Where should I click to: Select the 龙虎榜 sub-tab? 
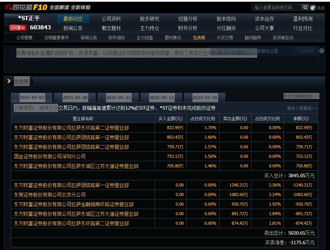point(199,38)
